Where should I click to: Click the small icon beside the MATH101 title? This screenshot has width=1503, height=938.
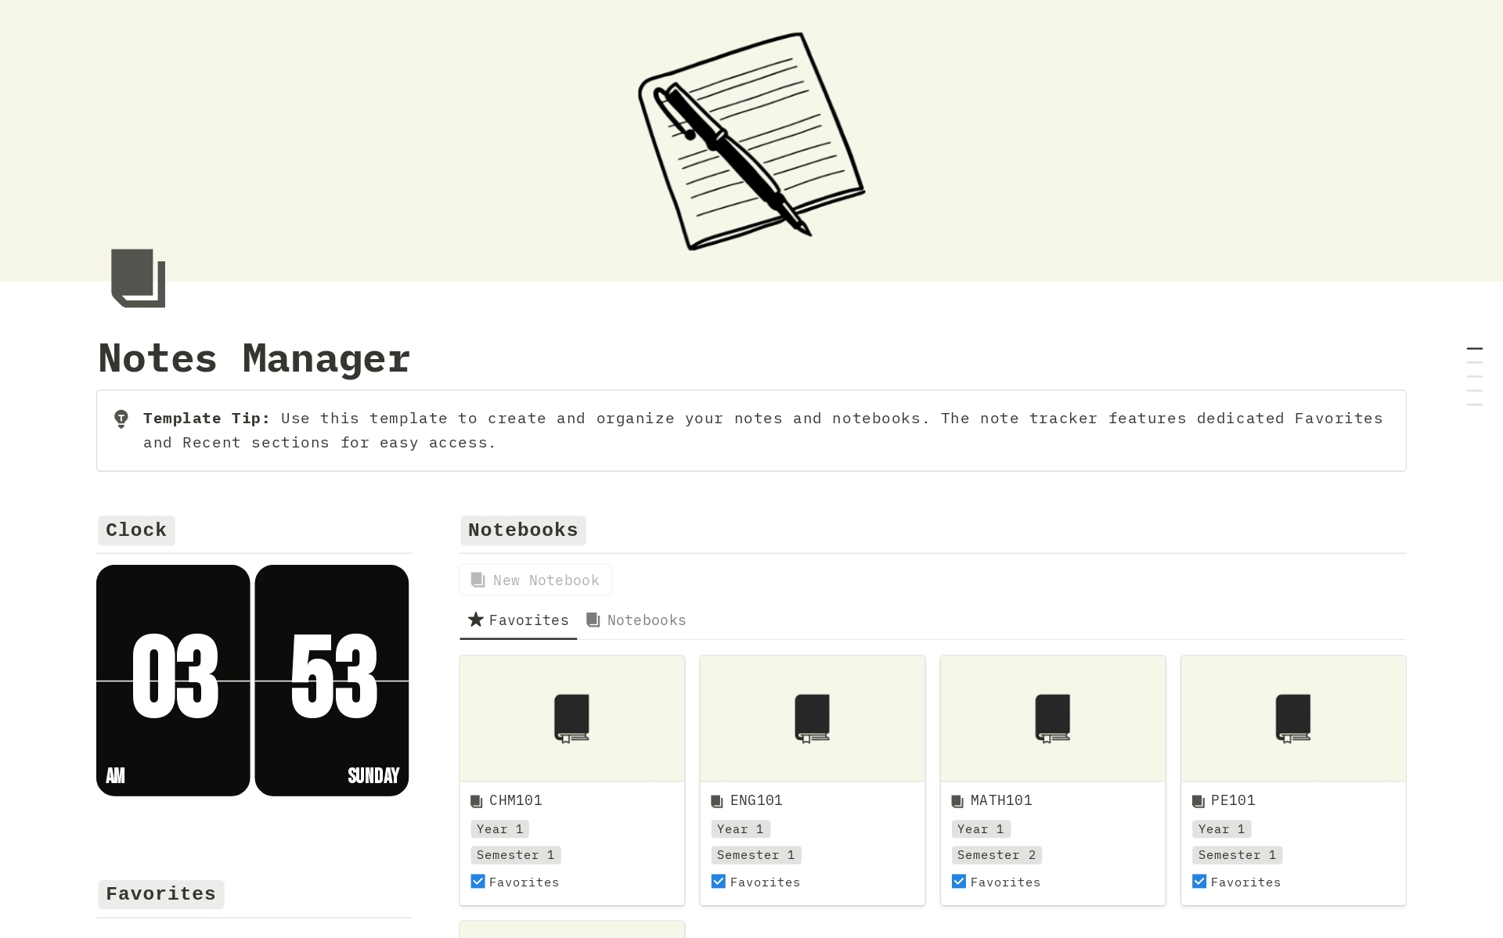coord(957,801)
